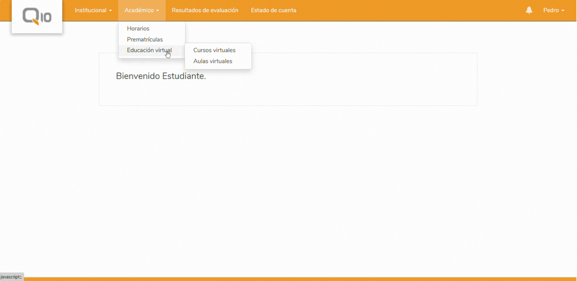Click the Q10 logo
Viewport: 577px width, 281px height.
tap(37, 16)
